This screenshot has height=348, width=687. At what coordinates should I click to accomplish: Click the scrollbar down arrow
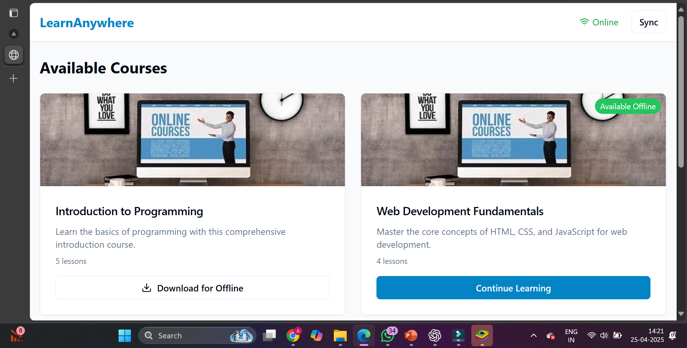coord(681,314)
